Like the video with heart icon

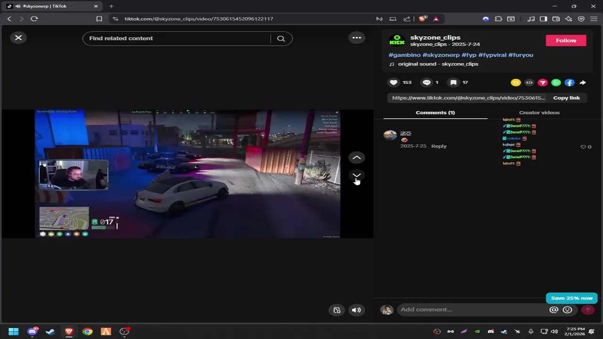[x=393, y=82]
